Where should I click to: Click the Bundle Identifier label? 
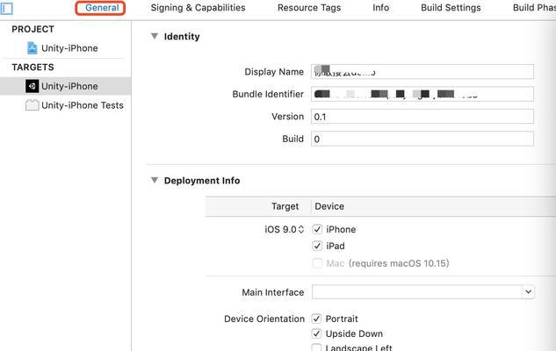click(x=268, y=94)
